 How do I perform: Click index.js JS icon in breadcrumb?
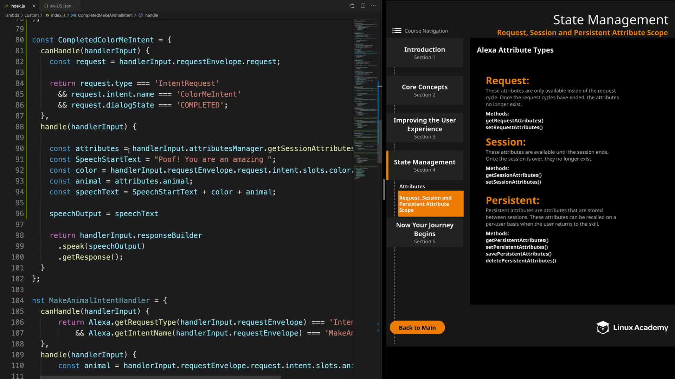[x=47, y=15]
